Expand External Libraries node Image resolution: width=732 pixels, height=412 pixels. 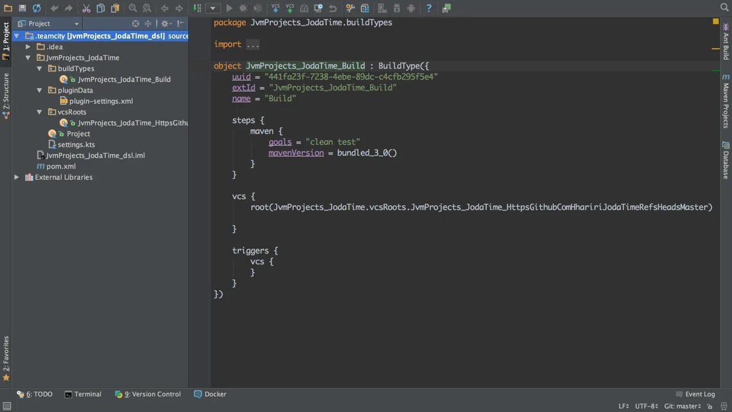pyautogui.click(x=17, y=177)
